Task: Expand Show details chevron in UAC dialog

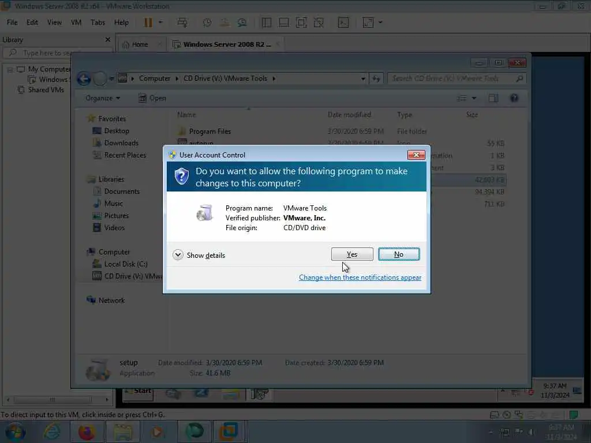Action: [178, 255]
